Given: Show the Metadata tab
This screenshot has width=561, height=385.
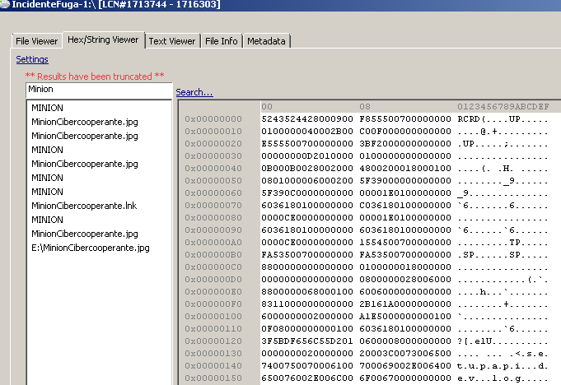Looking at the screenshot, I should (x=266, y=41).
